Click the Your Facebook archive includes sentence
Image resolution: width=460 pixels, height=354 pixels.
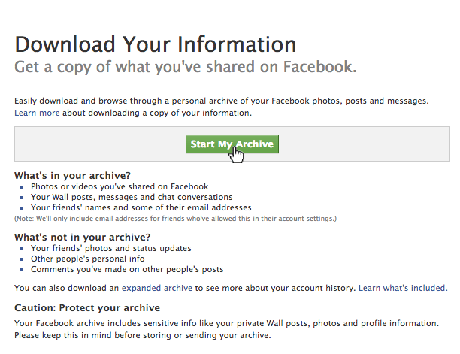[226, 323]
